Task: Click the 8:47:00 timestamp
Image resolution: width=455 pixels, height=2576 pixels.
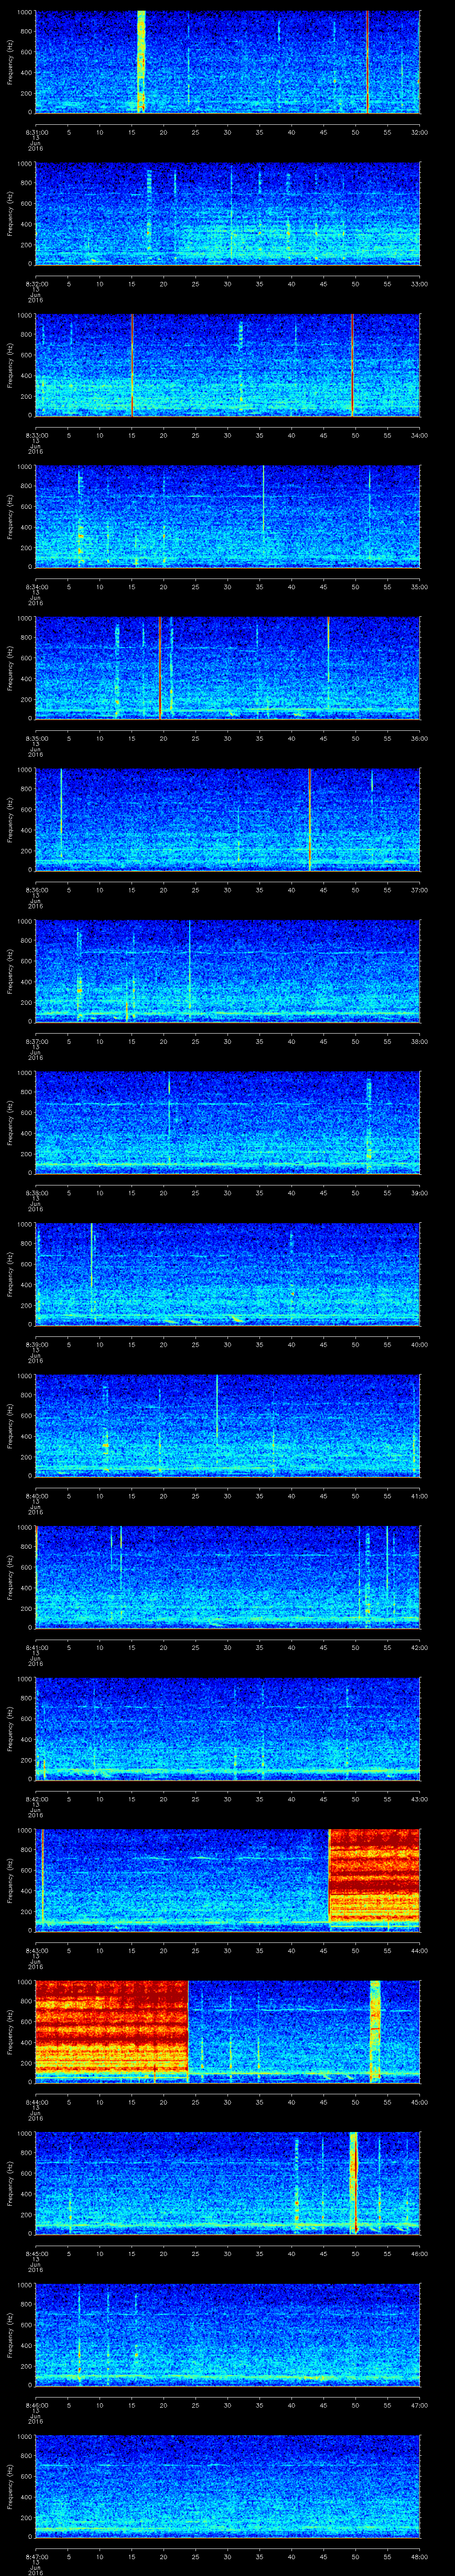Action: (36, 2556)
